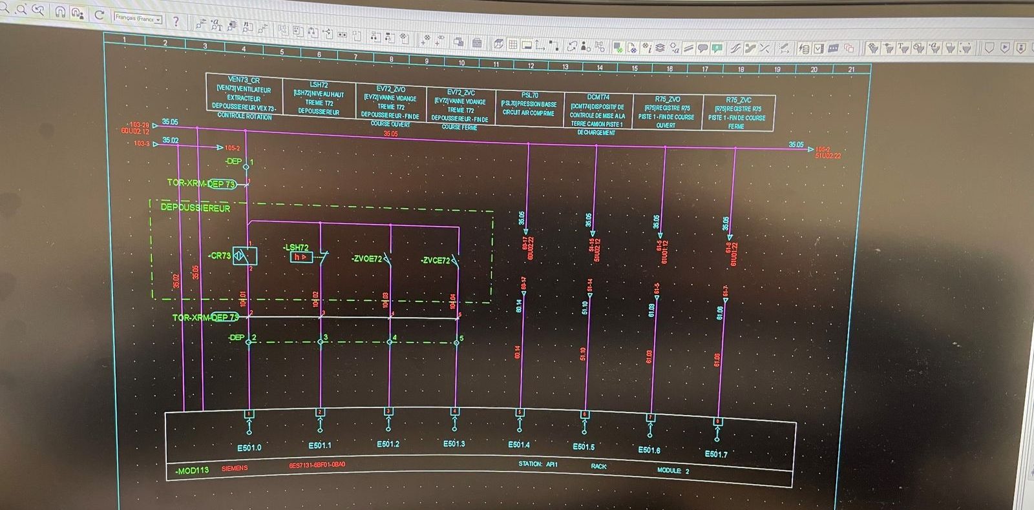Click the SIEMENS manufacturer text
Image resolution: width=1034 pixels, height=510 pixels.
[x=235, y=468]
